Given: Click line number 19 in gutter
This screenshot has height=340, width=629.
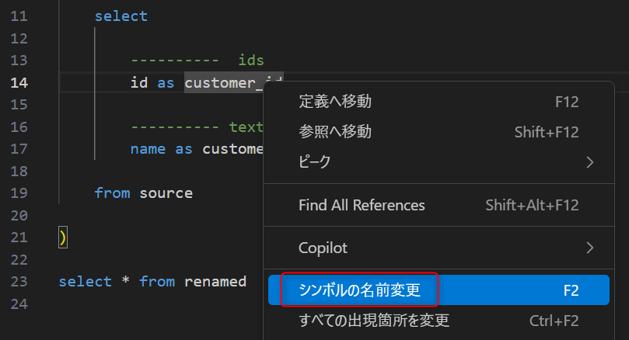Looking at the screenshot, I should [x=19, y=193].
